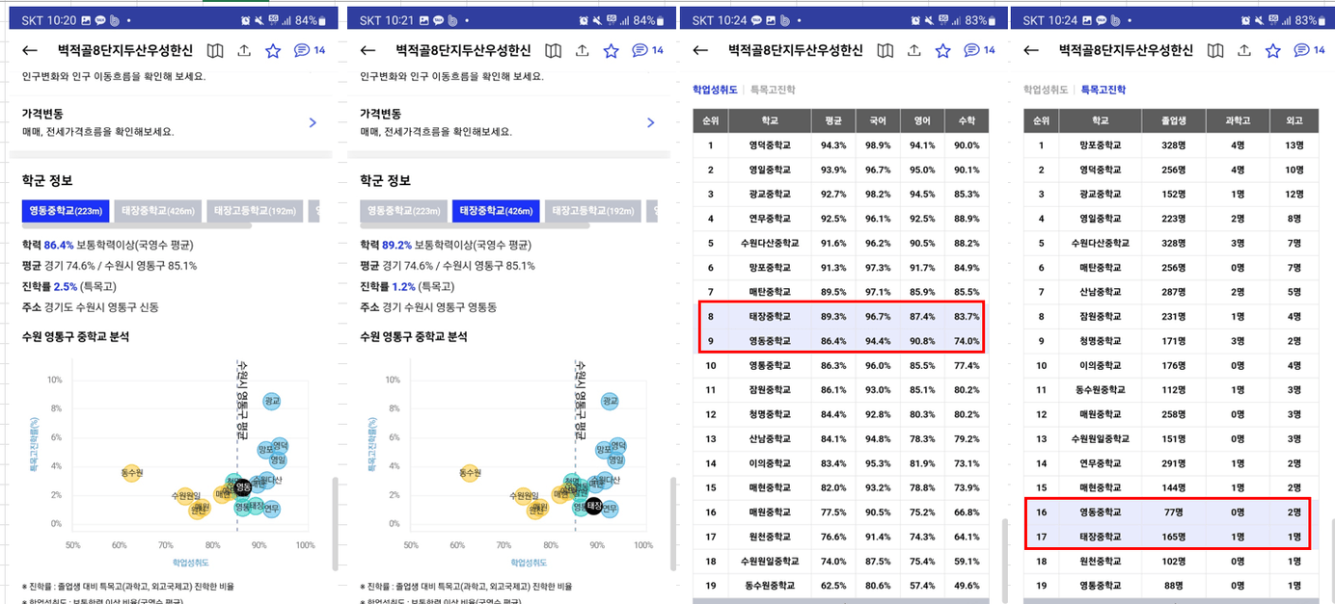
Task: Click the 77명 graduates cell
Action: point(1176,512)
